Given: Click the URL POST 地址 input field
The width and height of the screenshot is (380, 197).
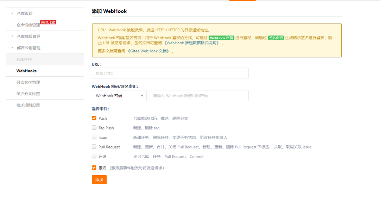Looking at the screenshot, I should tap(170, 73).
